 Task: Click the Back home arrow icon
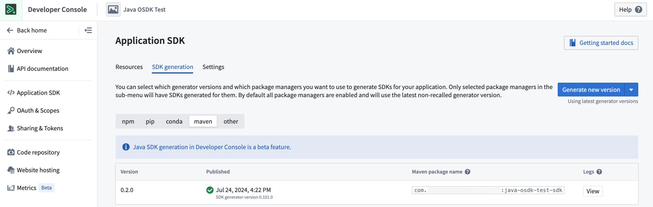coord(10,30)
